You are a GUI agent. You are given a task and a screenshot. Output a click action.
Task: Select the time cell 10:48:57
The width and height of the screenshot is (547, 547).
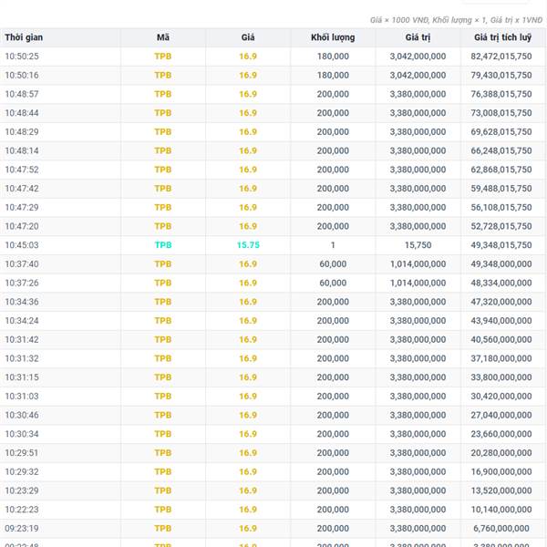(22, 94)
